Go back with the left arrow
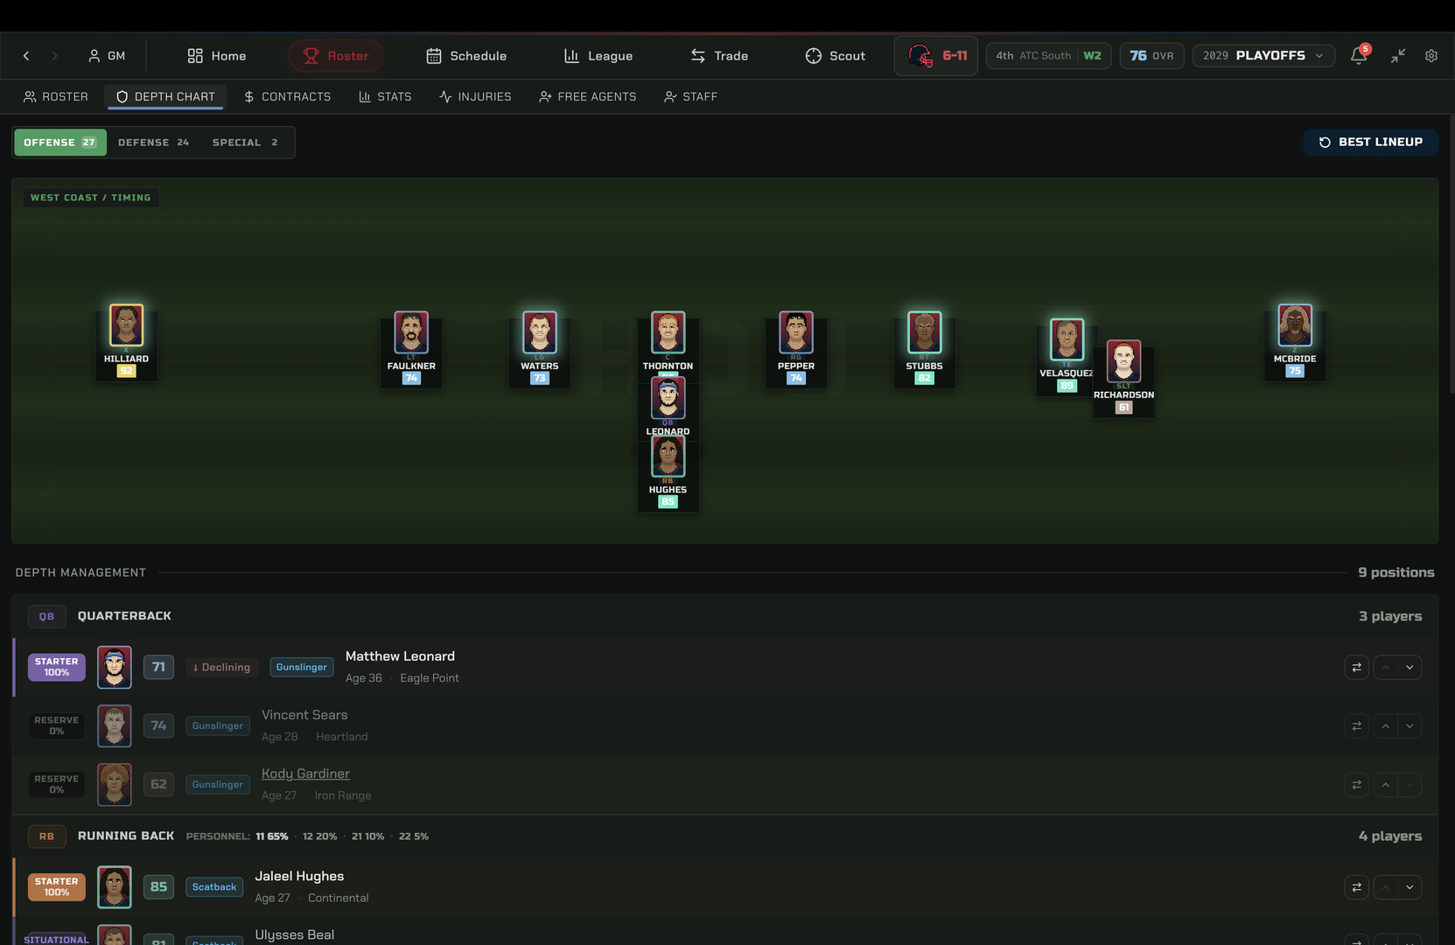1455x945 pixels. click(26, 56)
